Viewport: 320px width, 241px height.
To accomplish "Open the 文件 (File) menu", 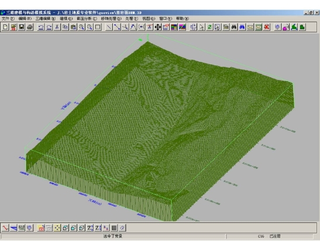I will [8, 19].
